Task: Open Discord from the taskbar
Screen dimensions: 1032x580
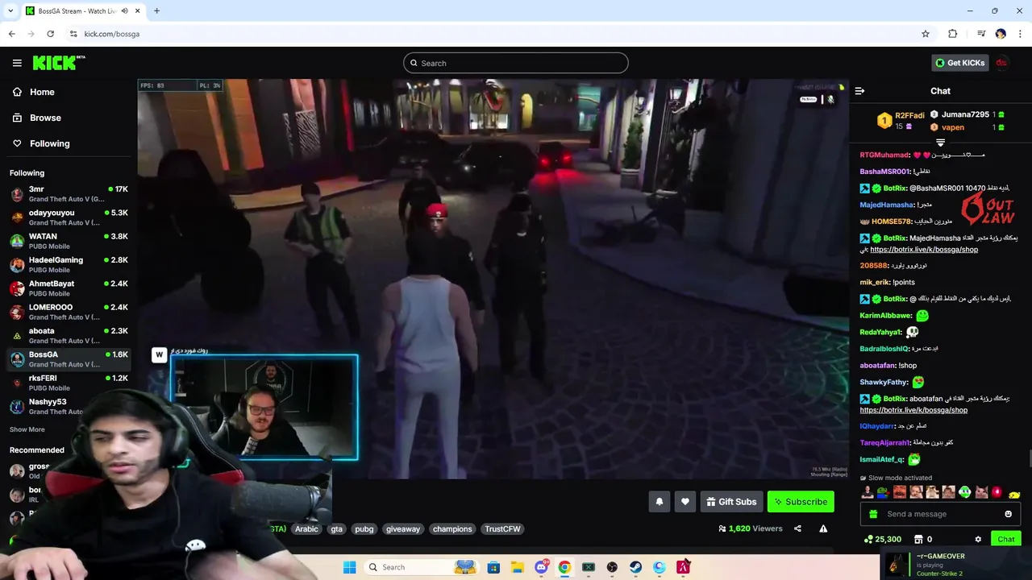Action: point(541,567)
